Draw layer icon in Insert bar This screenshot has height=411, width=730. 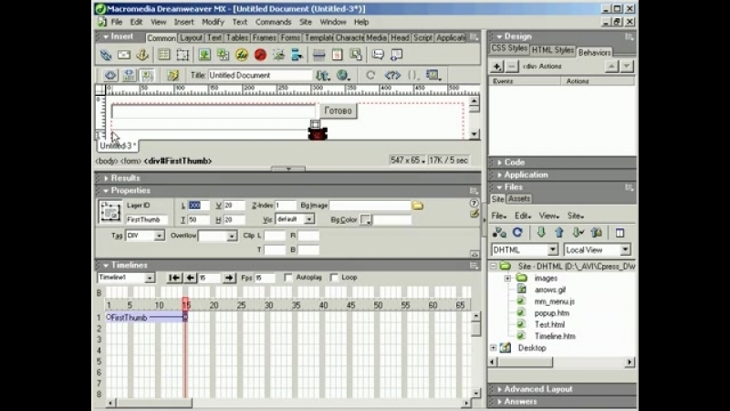182,55
